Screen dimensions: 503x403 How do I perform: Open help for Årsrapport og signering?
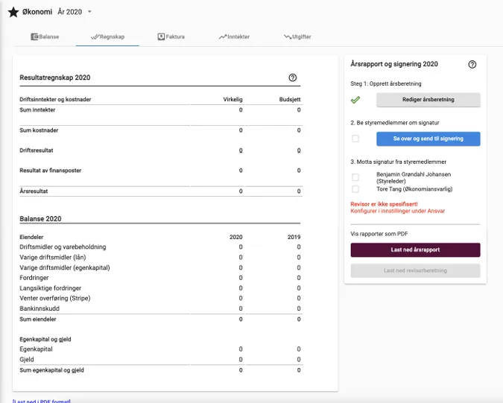[x=472, y=65]
